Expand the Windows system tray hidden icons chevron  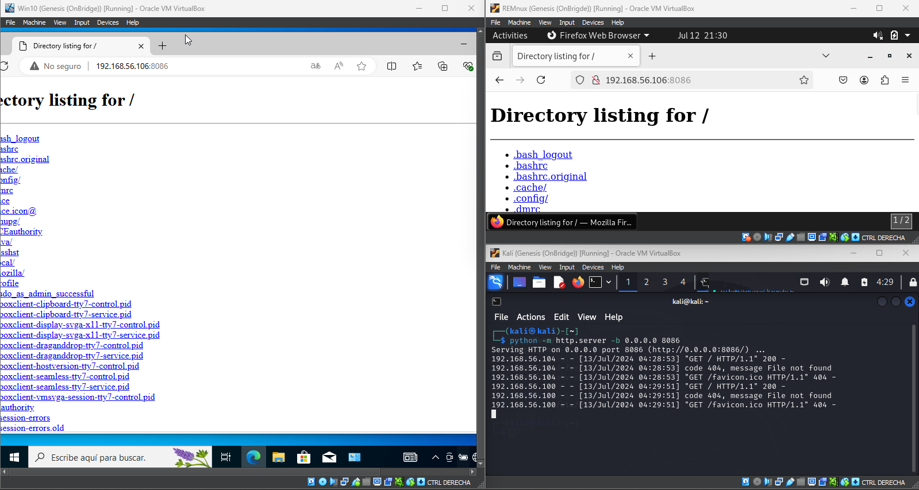pyautogui.click(x=436, y=457)
